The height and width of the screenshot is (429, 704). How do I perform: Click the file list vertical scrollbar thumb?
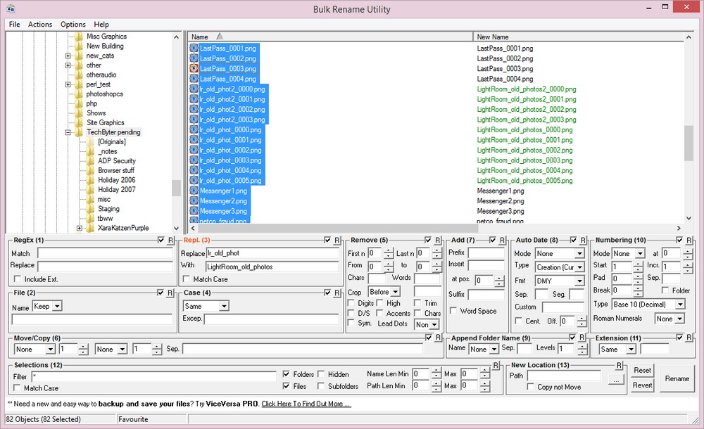click(689, 143)
